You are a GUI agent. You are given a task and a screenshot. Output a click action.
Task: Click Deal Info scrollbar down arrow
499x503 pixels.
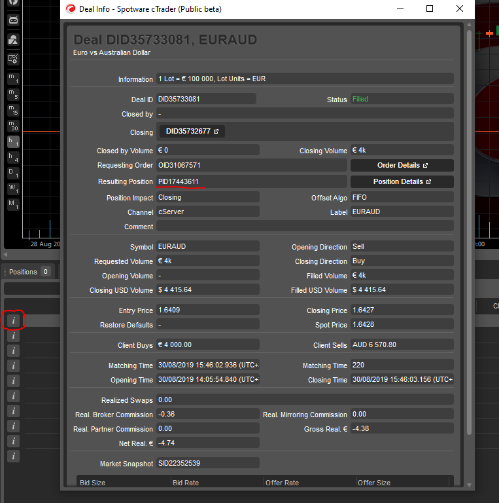coord(469,485)
